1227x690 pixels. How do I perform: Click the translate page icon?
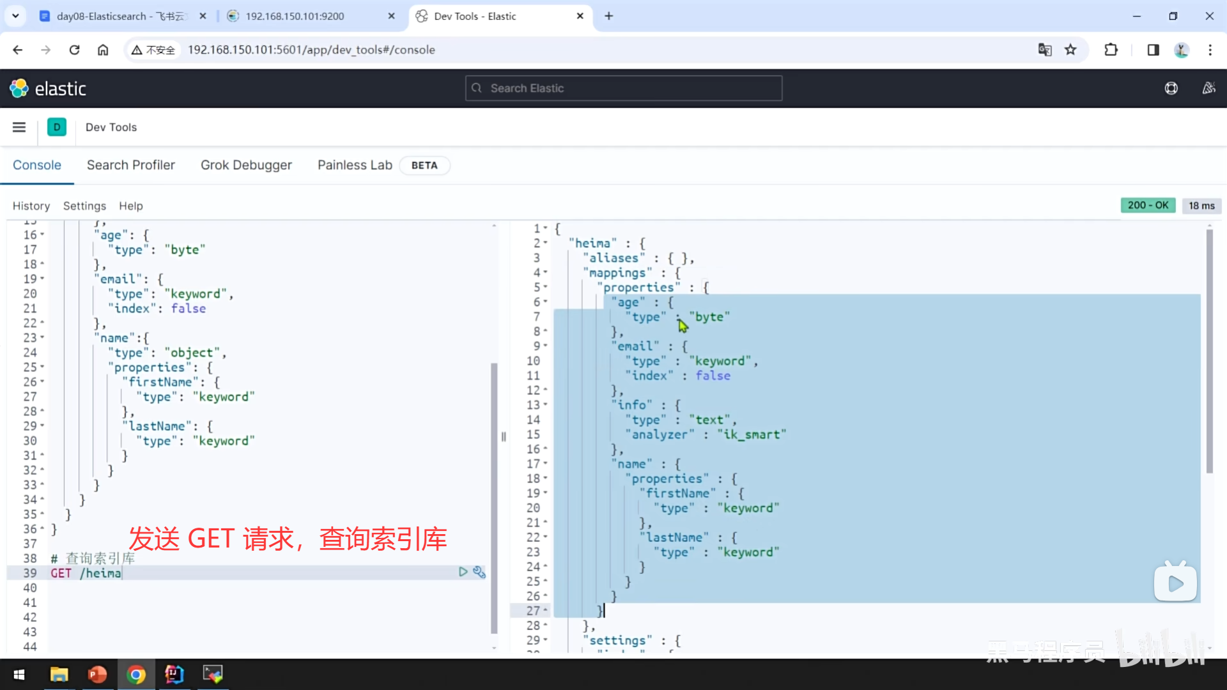1045,50
